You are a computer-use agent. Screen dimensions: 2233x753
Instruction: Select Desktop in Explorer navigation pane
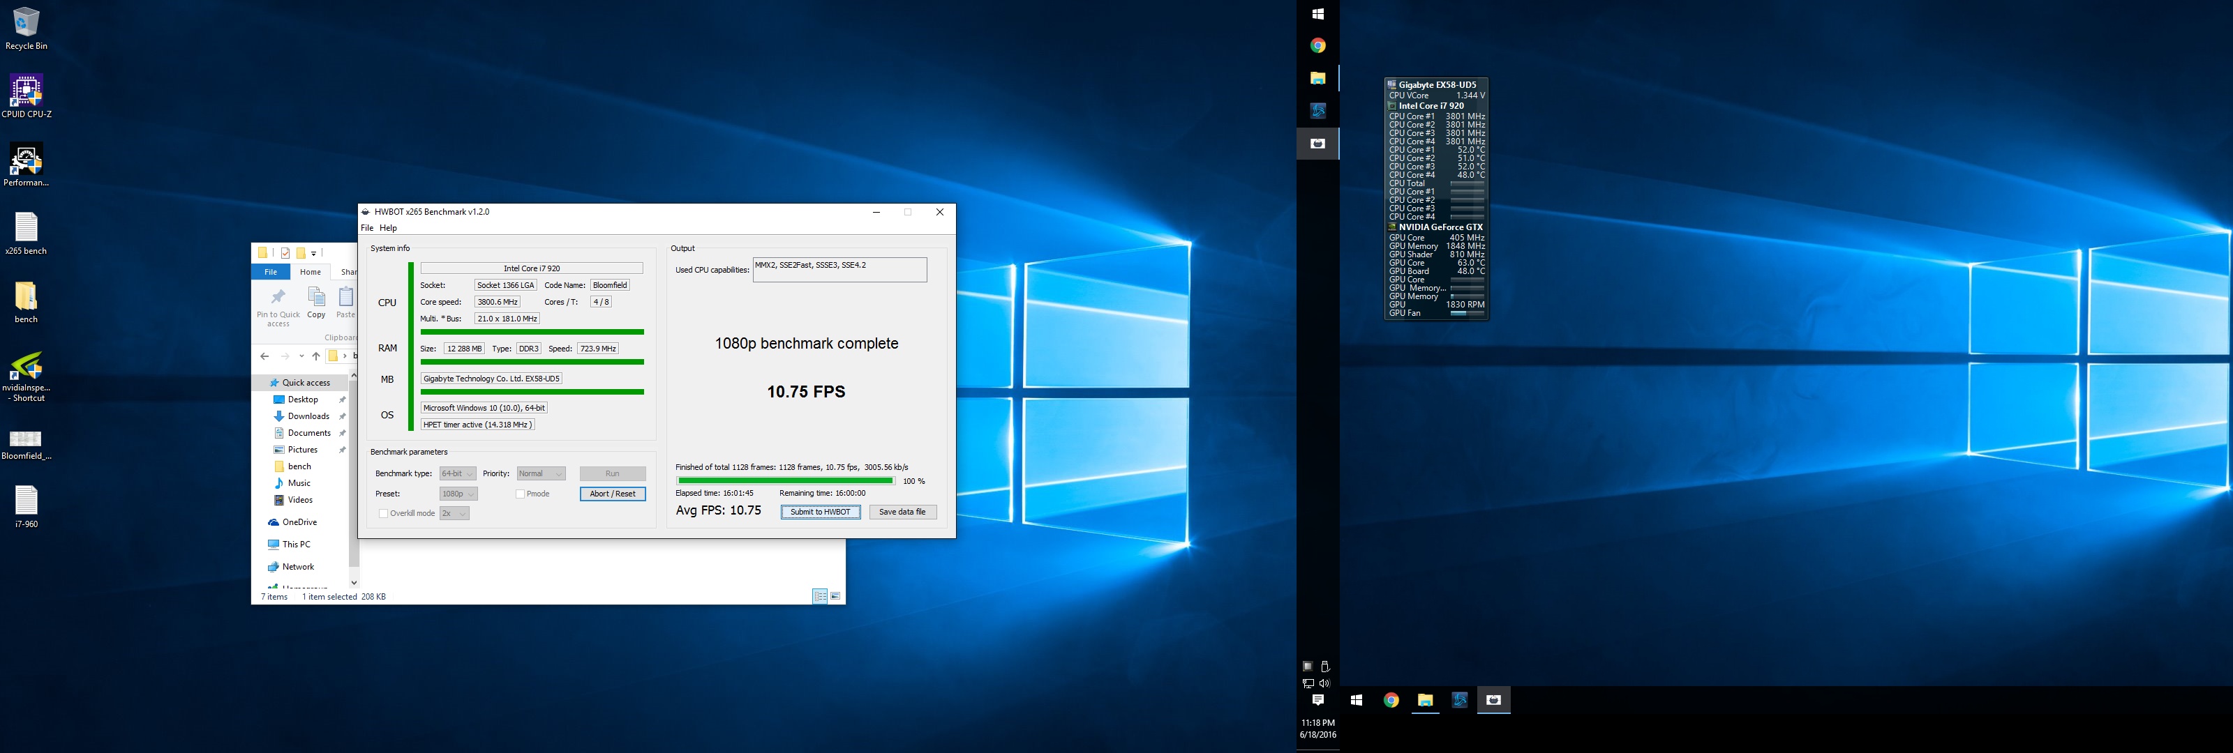pos(303,400)
